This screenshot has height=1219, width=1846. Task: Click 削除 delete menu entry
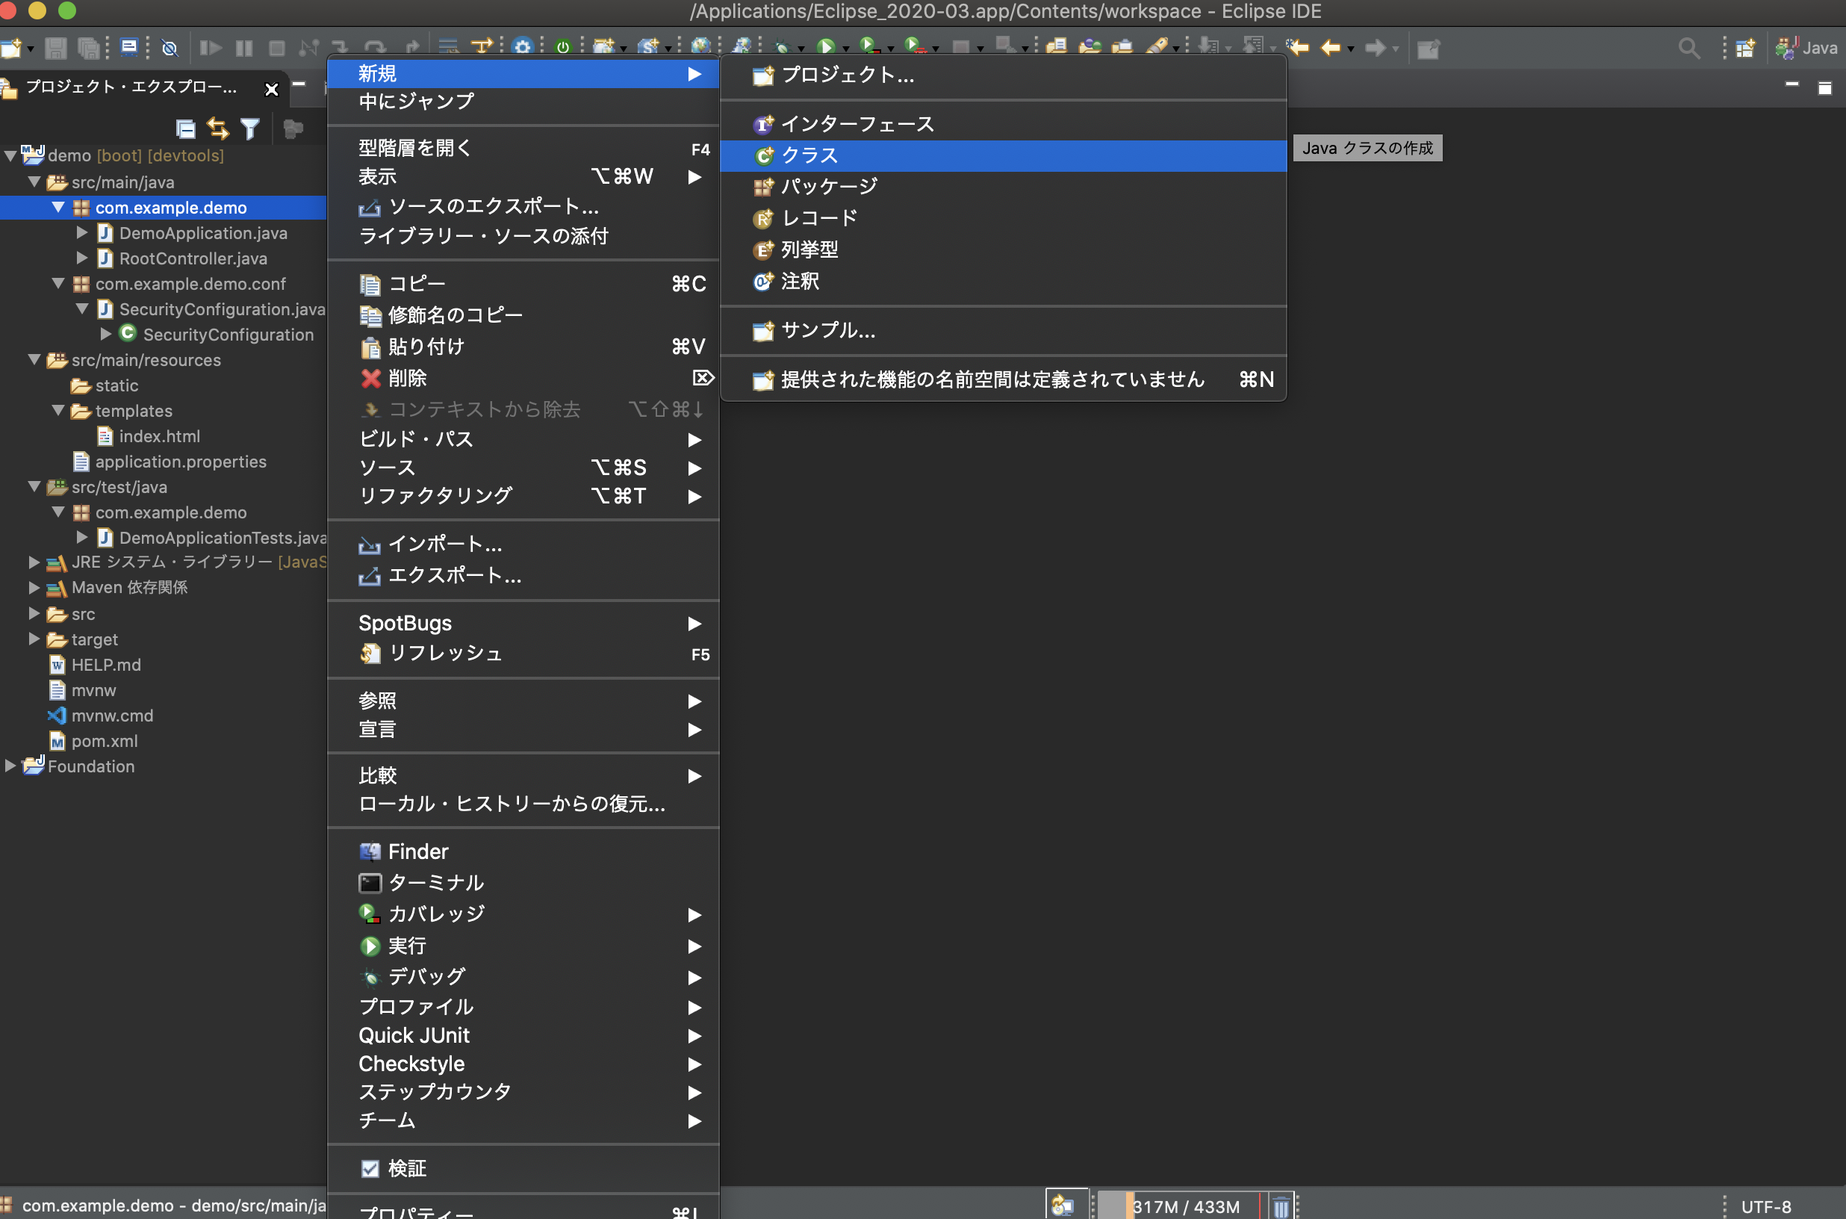coord(406,378)
